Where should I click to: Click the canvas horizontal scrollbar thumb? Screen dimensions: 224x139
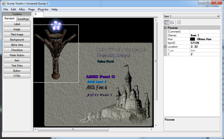point(73,129)
